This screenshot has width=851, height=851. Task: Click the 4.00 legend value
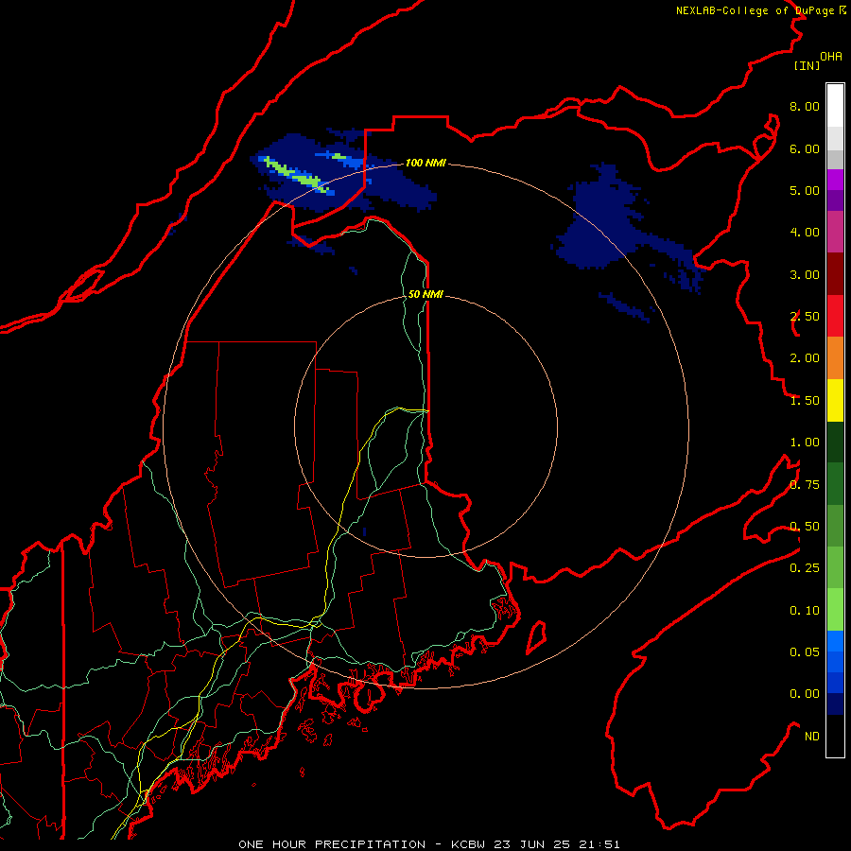click(x=805, y=233)
